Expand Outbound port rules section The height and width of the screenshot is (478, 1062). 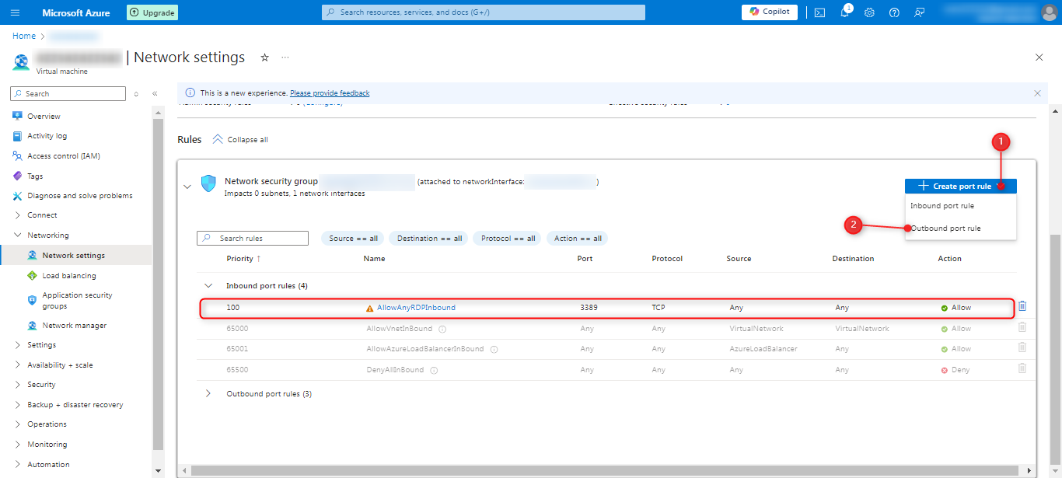(208, 394)
